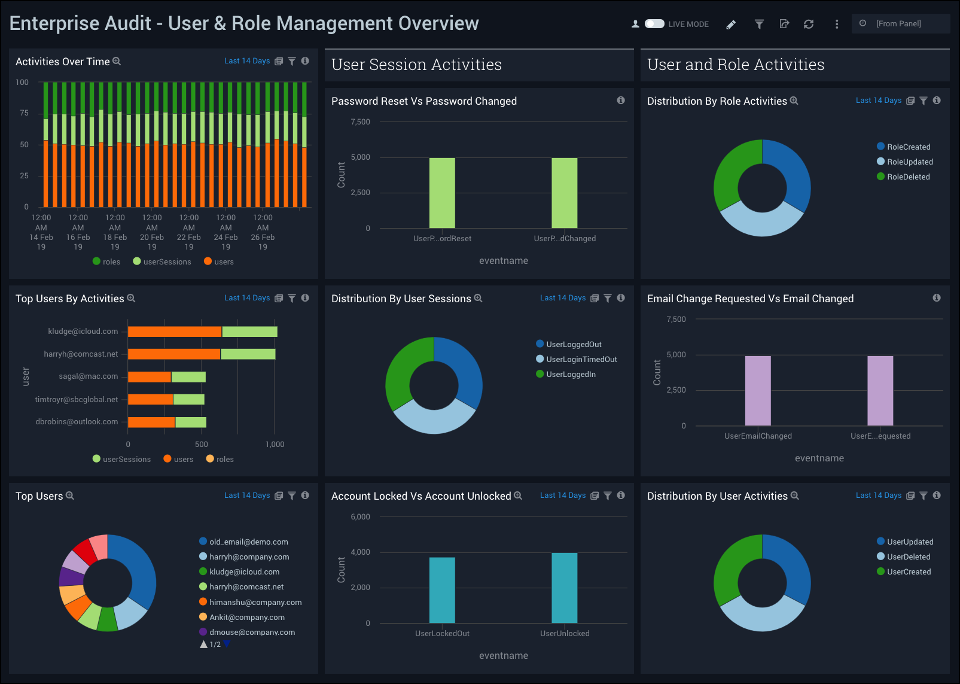Click the UserLockedOut teal bar

coord(442,590)
